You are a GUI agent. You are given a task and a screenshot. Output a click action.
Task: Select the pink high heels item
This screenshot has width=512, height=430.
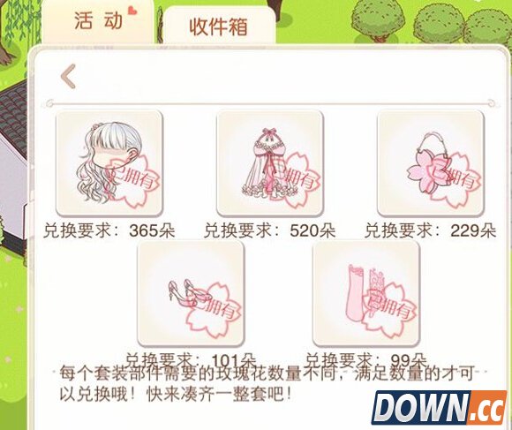tap(191, 293)
